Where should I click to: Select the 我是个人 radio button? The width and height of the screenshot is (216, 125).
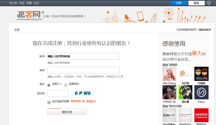point(49,85)
